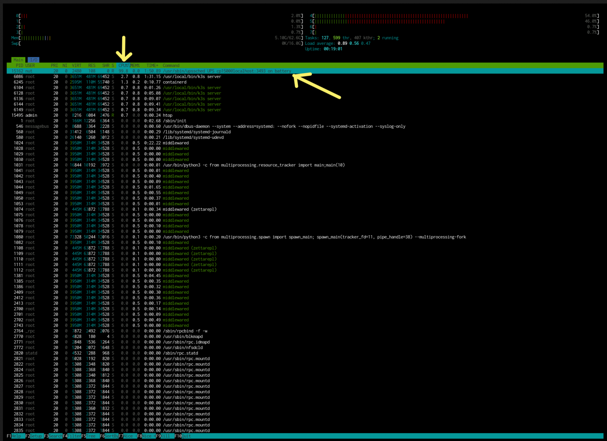
Task: Select the Main tab
Action: 18,60
